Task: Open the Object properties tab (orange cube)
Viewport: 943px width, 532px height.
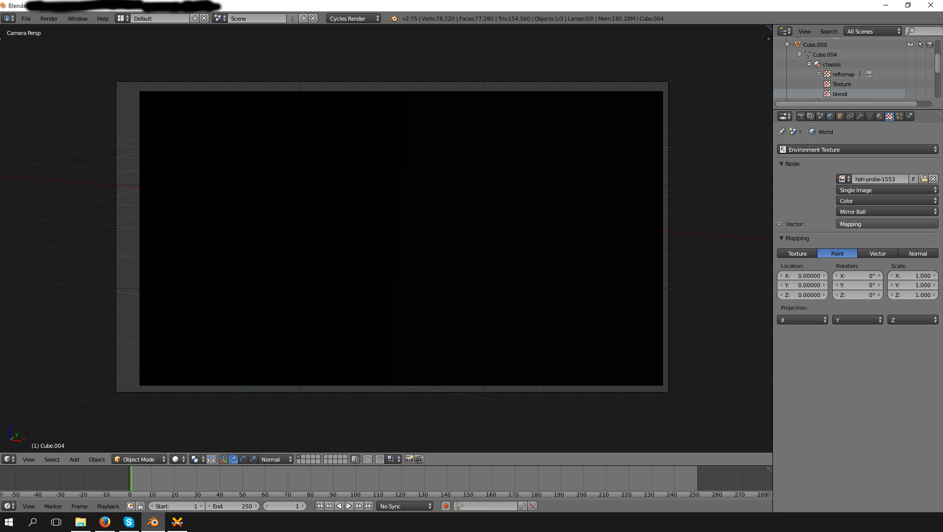Action: (x=840, y=116)
